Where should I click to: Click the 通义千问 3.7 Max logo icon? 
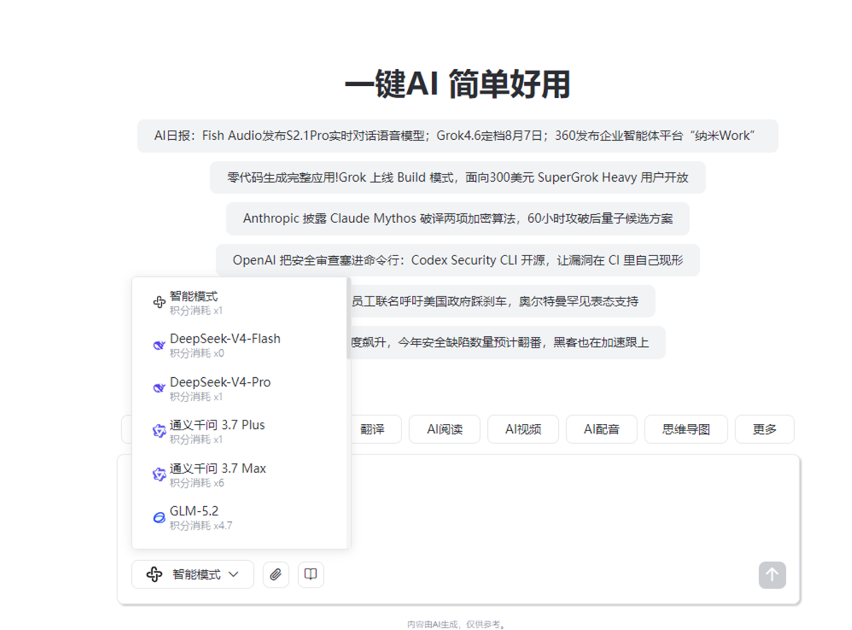click(159, 474)
